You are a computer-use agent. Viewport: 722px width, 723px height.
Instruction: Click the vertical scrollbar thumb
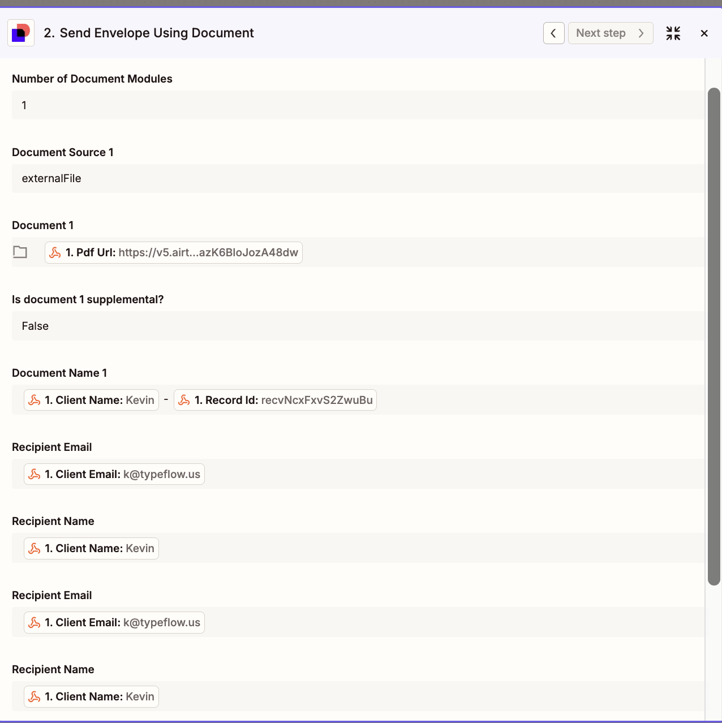pos(714,337)
